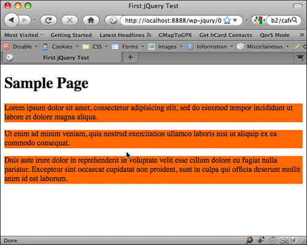Click the face icon in status bar
The image size is (307, 245).
272,240
